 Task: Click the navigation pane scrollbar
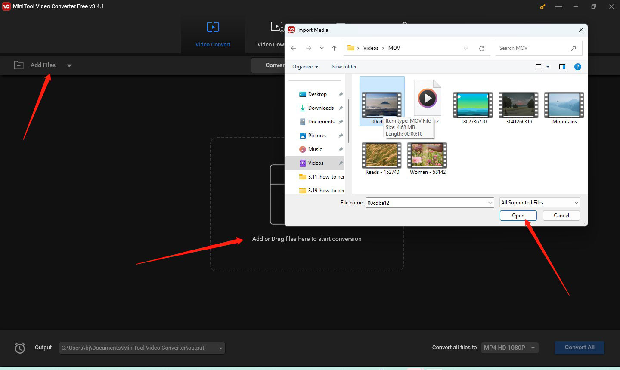tap(348, 120)
